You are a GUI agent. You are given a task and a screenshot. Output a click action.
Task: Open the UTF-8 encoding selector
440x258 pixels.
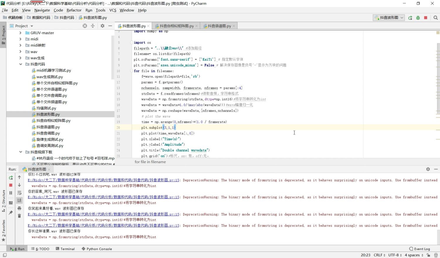click(x=395, y=255)
